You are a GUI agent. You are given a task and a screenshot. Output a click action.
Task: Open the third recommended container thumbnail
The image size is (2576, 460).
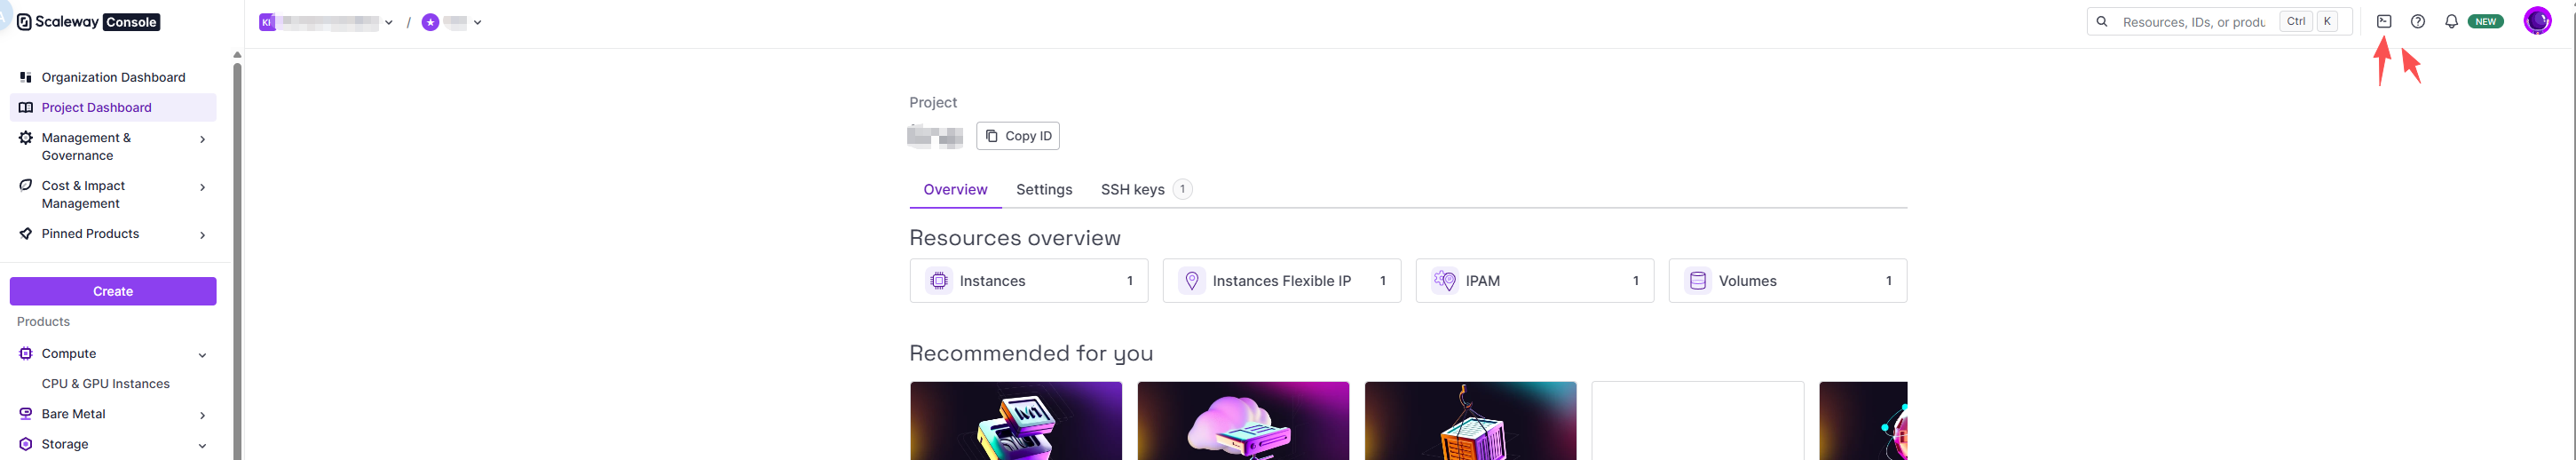coord(1470,421)
